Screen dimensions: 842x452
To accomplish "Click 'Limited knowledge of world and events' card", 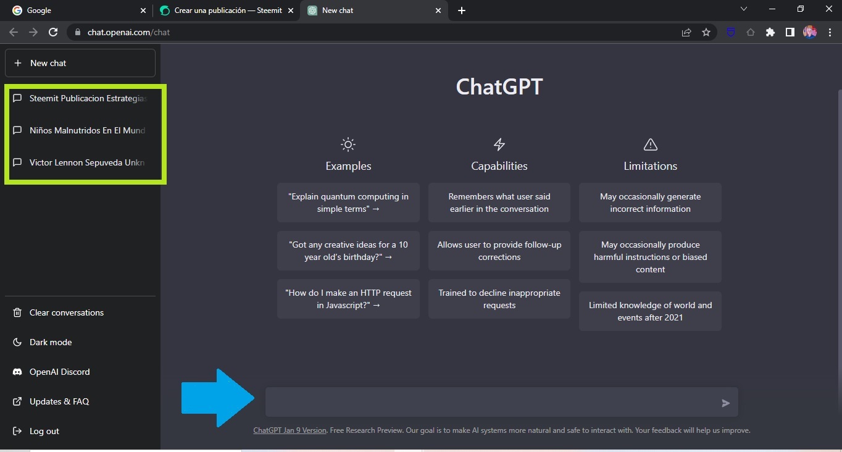I will pos(650,311).
